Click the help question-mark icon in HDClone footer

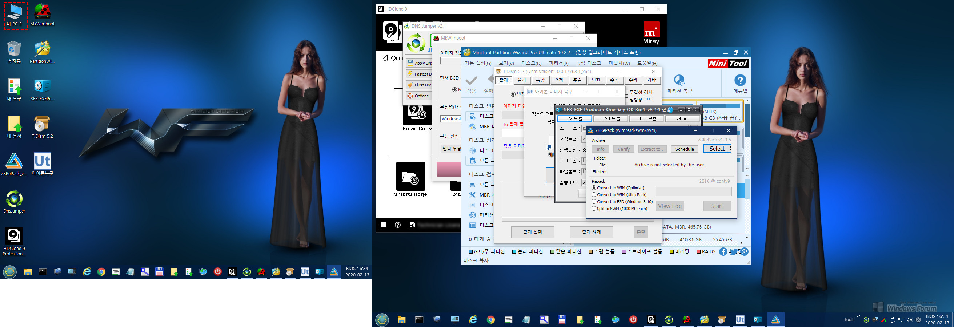point(398,225)
